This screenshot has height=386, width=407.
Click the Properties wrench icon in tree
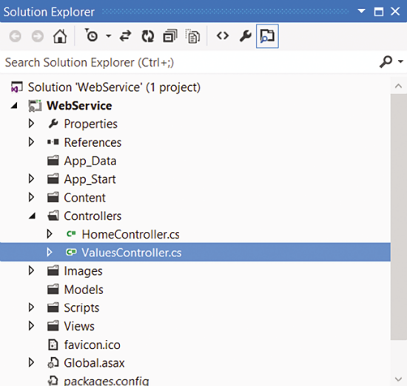pos(53,124)
